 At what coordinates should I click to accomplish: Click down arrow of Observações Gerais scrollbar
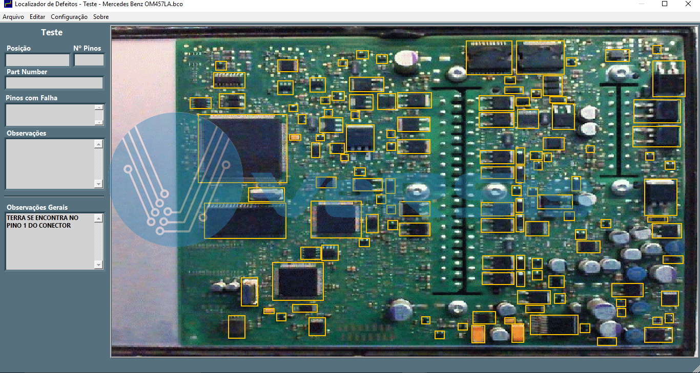click(x=99, y=265)
